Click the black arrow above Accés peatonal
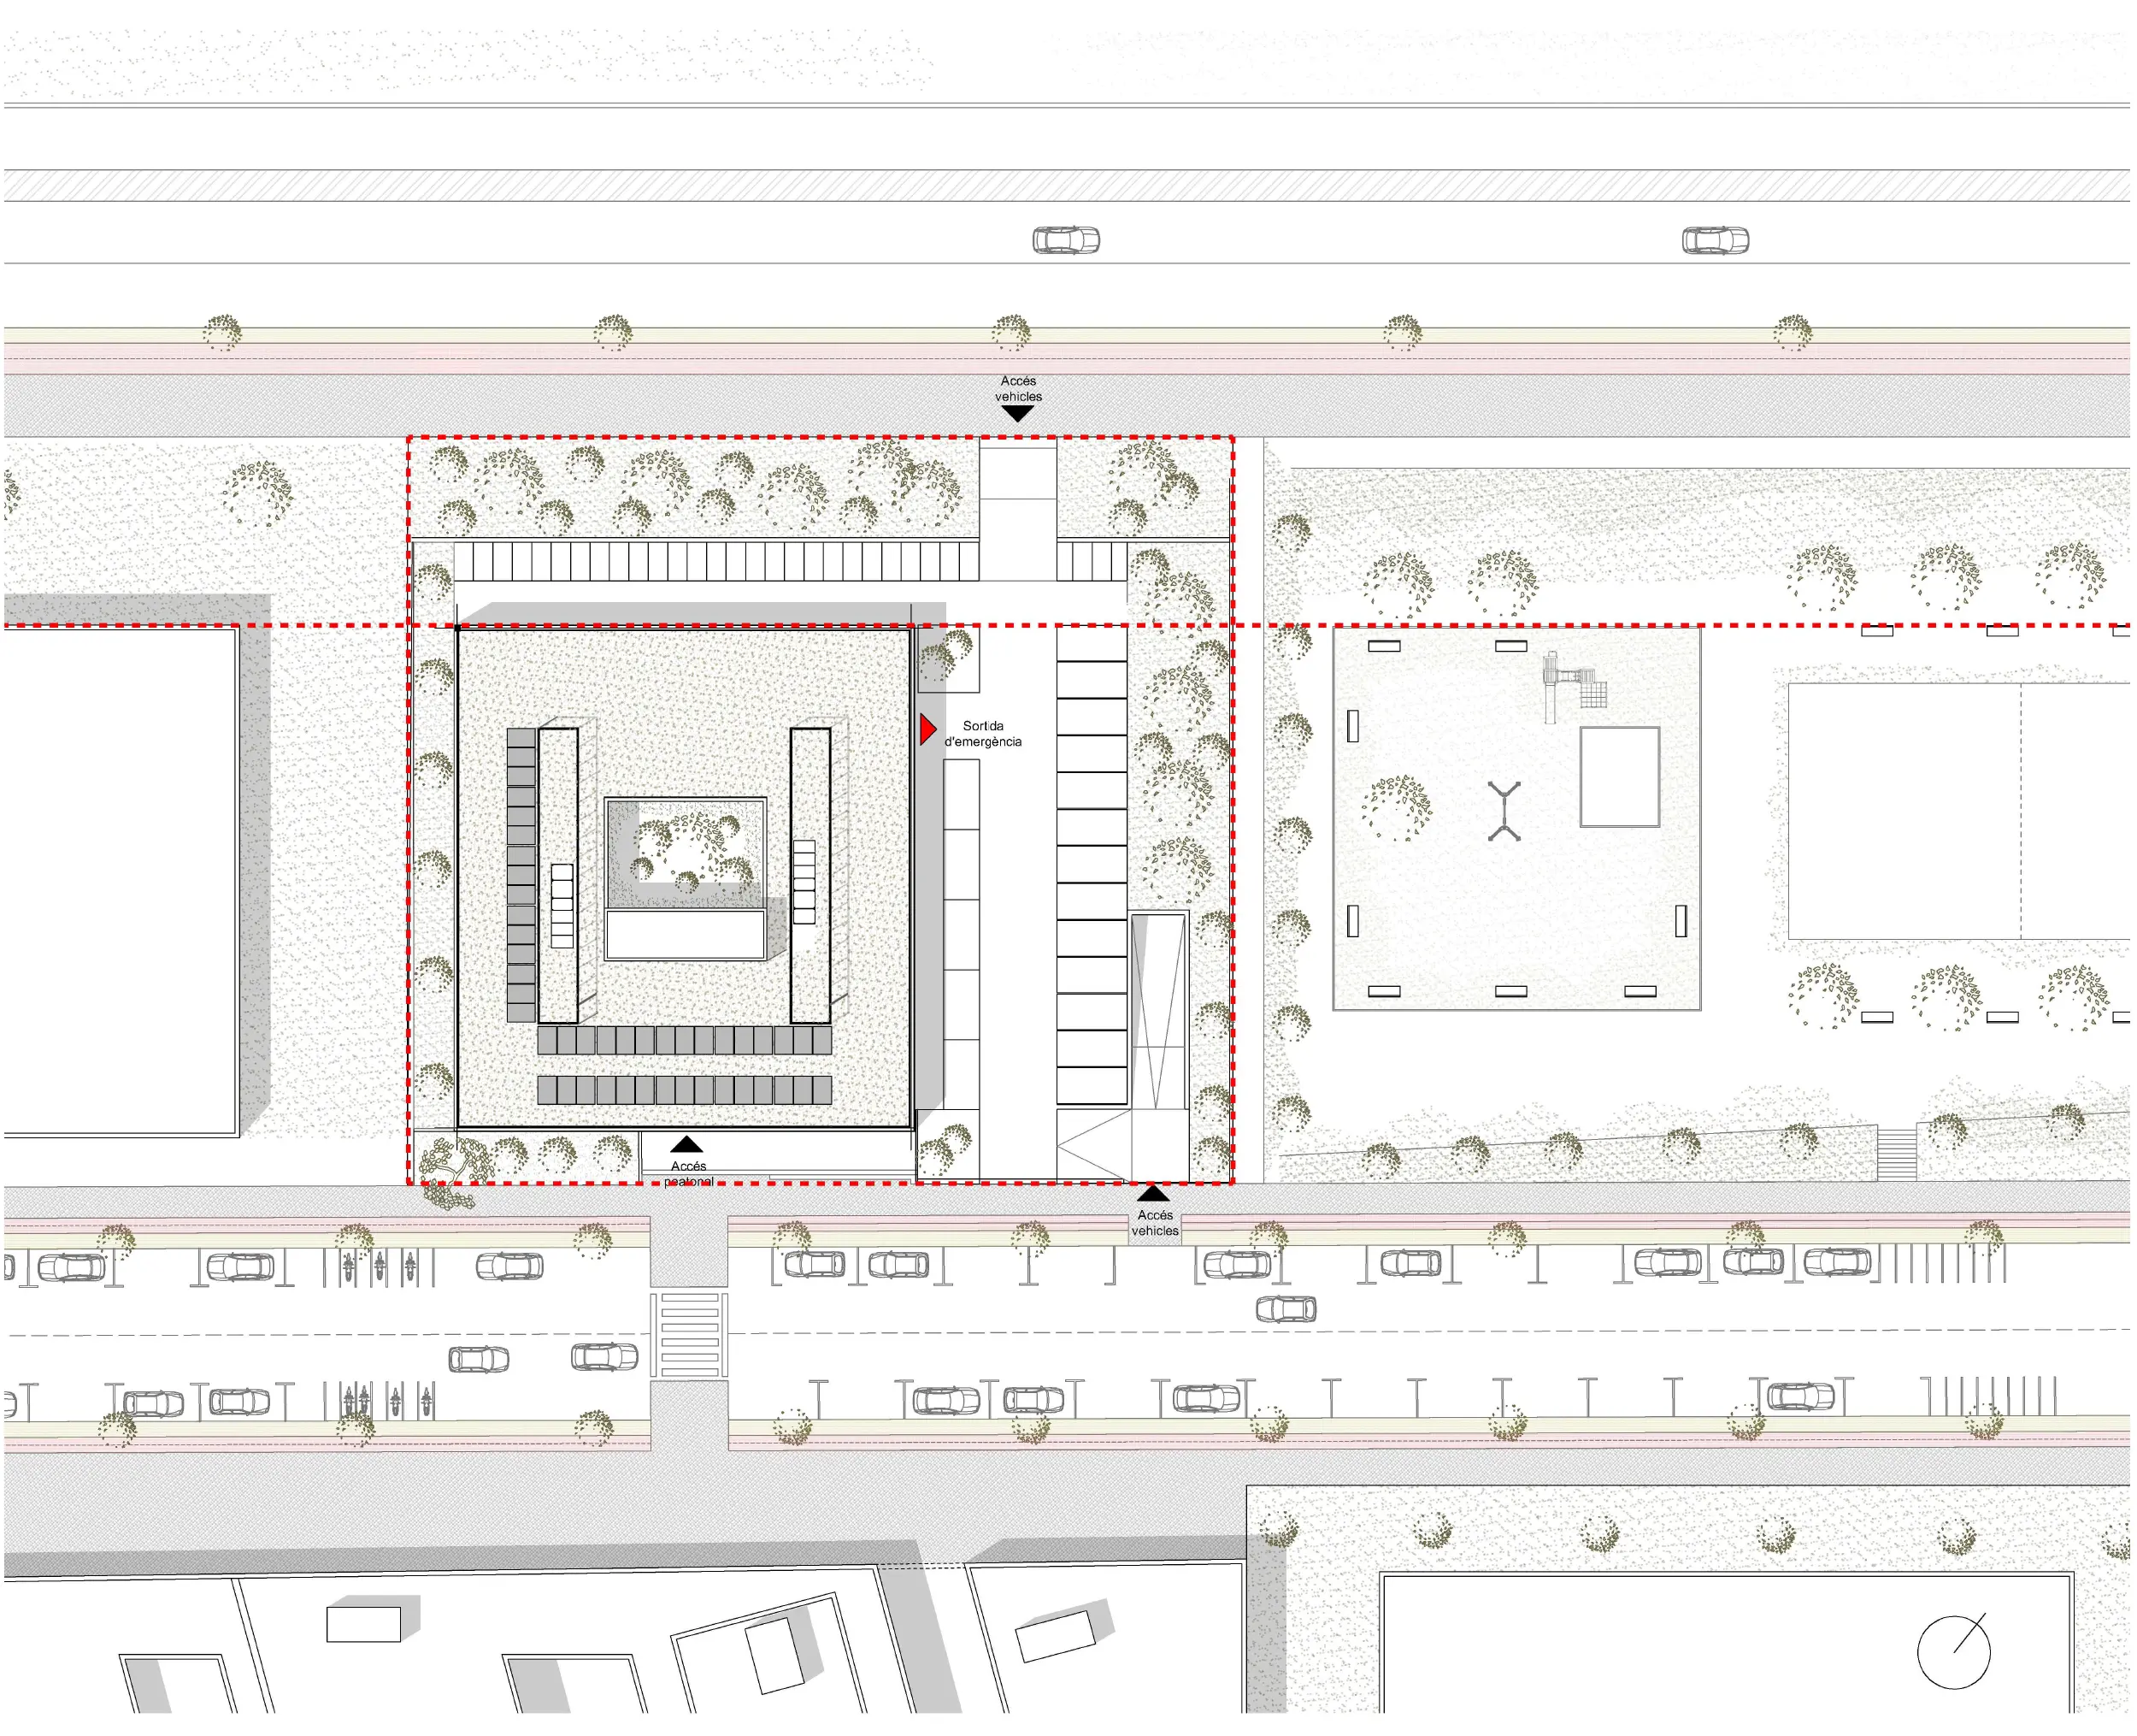The height and width of the screenshot is (1736, 2137). (686, 1145)
